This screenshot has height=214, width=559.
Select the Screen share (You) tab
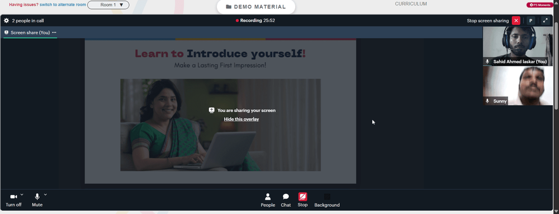point(30,32)
